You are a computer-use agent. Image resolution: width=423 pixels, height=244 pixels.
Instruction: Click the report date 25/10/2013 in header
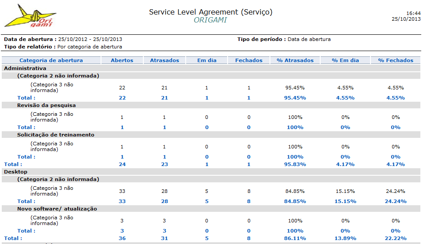(406, 19)
